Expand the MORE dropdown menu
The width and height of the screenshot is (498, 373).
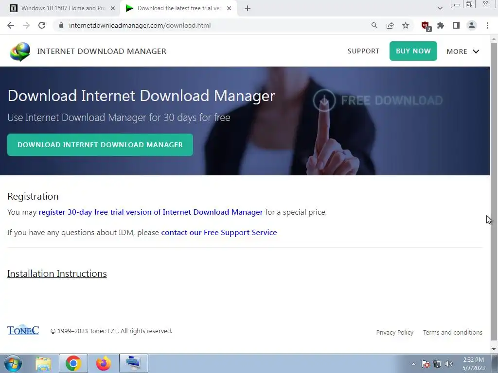pos(463,51)
